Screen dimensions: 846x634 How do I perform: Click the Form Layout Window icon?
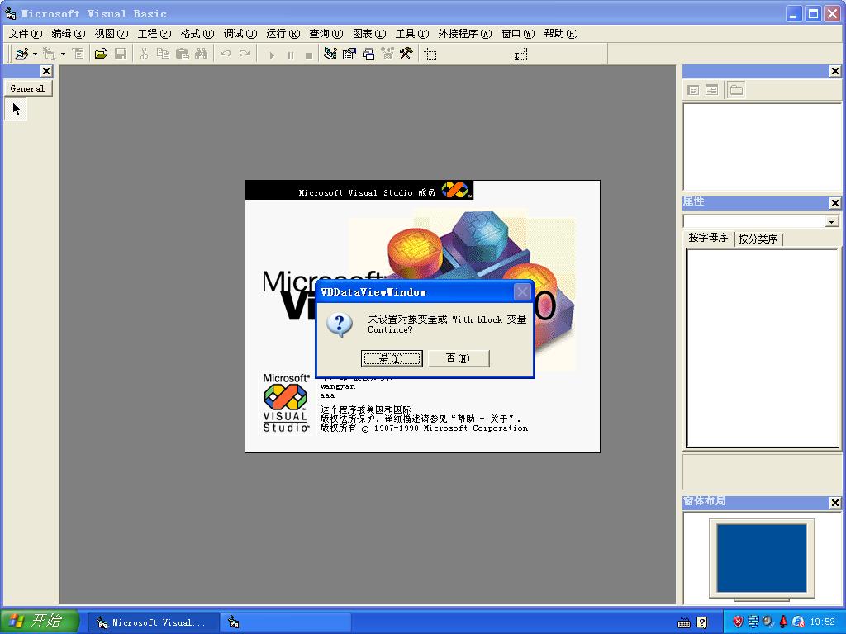pos(368,54)
